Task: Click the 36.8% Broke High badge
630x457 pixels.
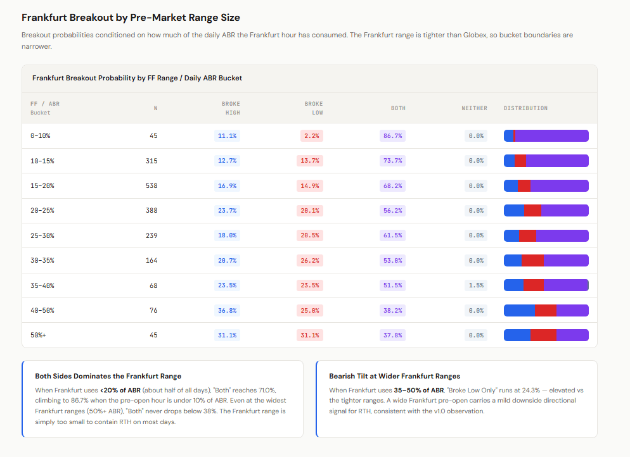Action: (227, 310)
